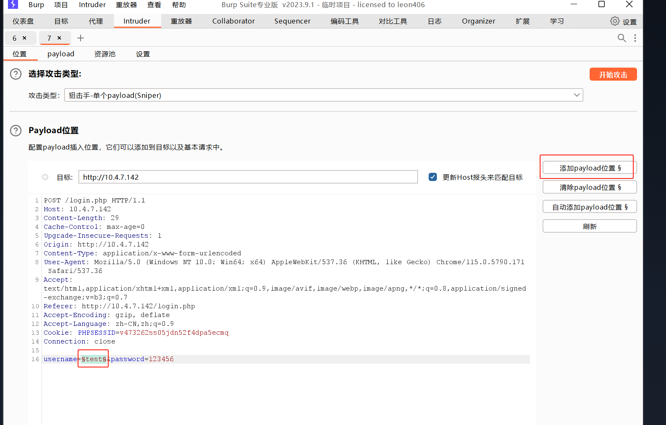The image size is (666, 425).
Task: Click the POST /login.php request line
Action: point(94,200)
